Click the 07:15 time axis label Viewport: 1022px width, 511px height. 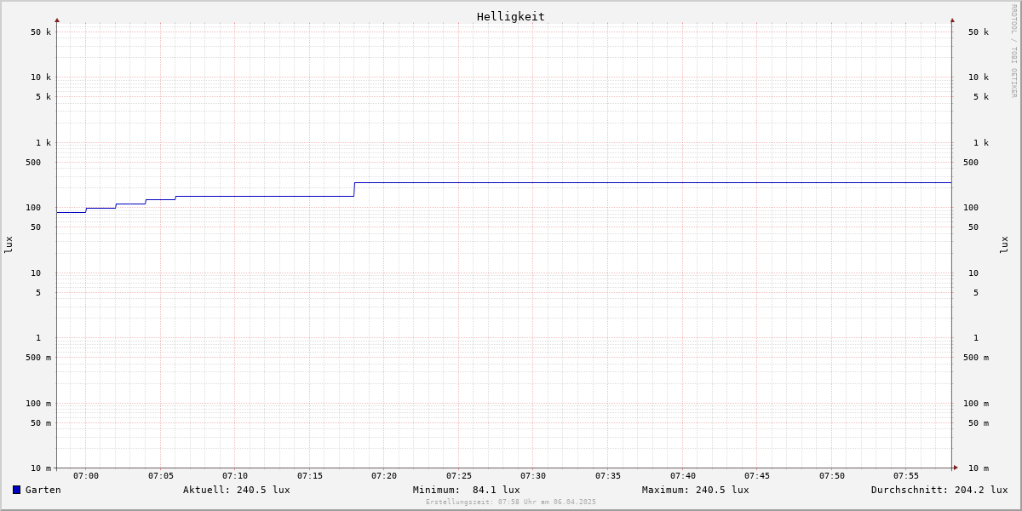[310, 476]
